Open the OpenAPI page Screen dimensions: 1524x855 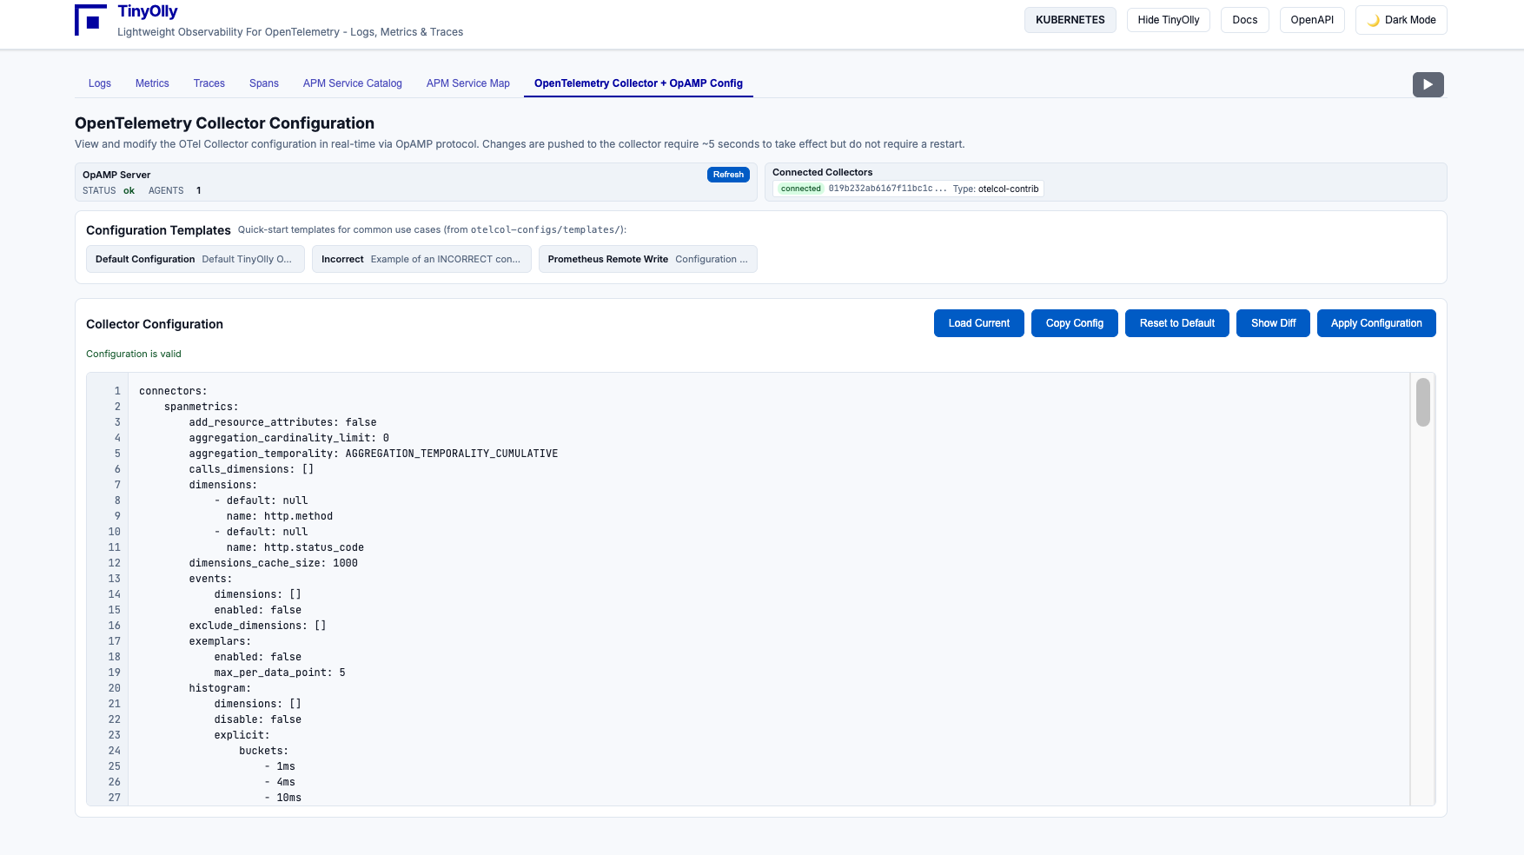coord(1311,20)
